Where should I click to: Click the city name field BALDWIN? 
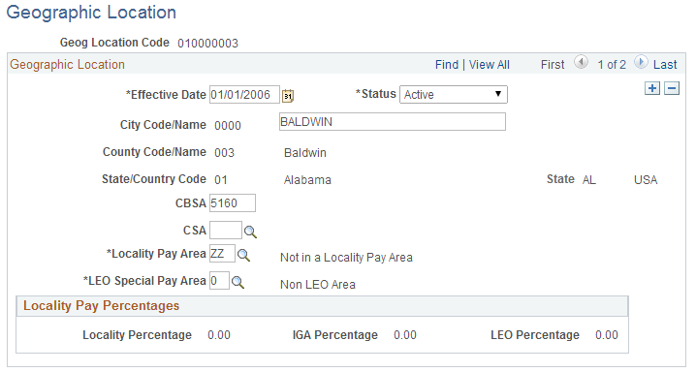click(x=393, y=121)
